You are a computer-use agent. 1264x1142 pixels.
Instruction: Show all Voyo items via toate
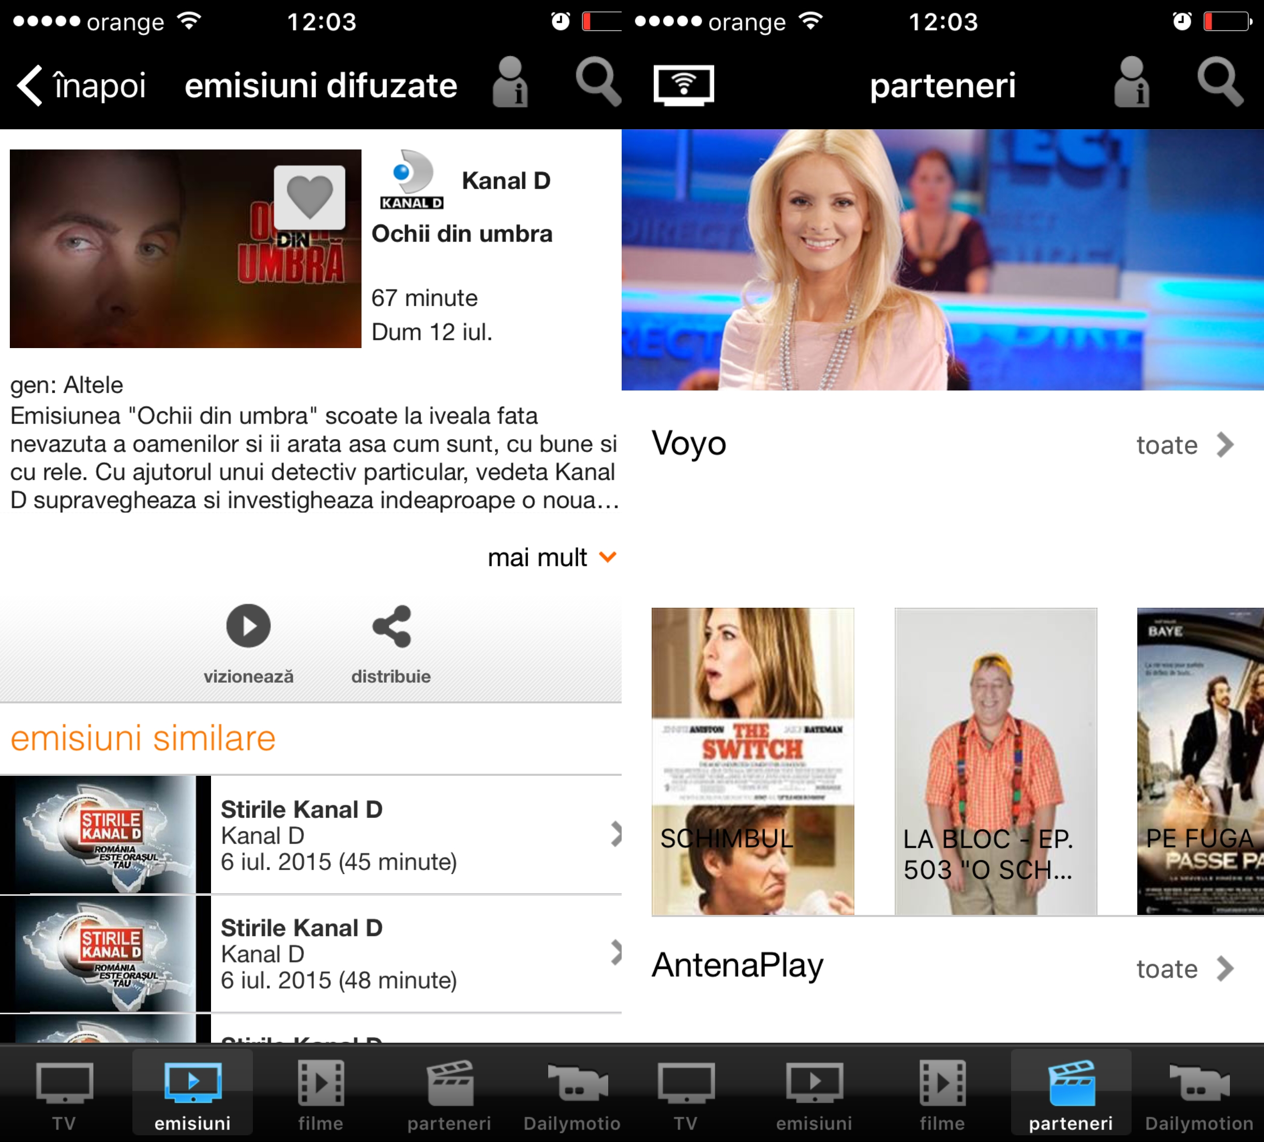click(1184, 445)
